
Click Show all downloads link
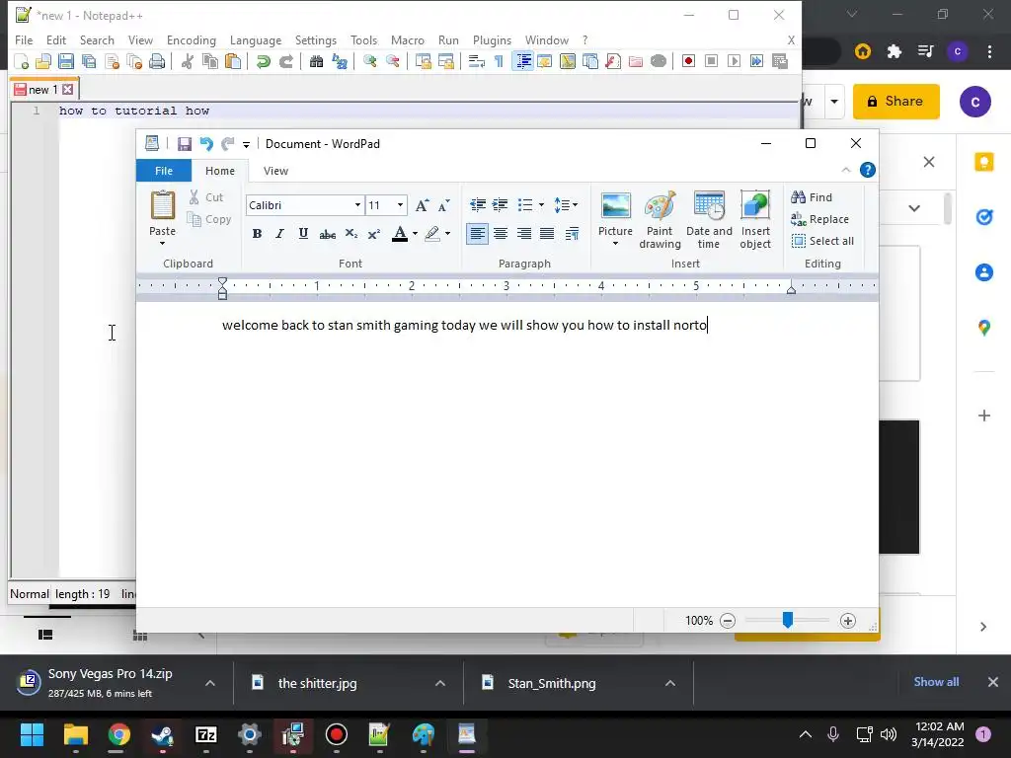click(x=936, y=682)
